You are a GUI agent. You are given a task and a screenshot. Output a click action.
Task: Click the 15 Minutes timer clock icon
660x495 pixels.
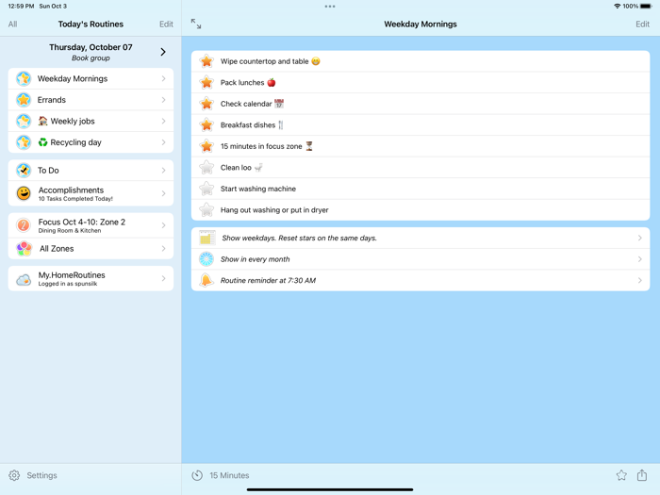pos(197,475)
